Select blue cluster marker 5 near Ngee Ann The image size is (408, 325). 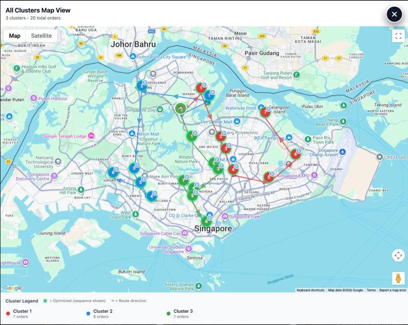(x=141, y=182)
